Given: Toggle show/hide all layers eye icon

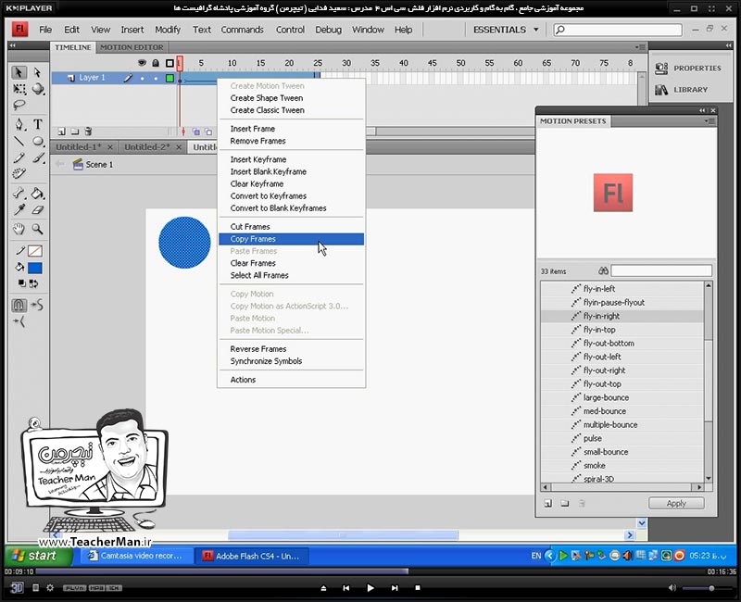Looking at the screenshot, I should click(142, 63).
